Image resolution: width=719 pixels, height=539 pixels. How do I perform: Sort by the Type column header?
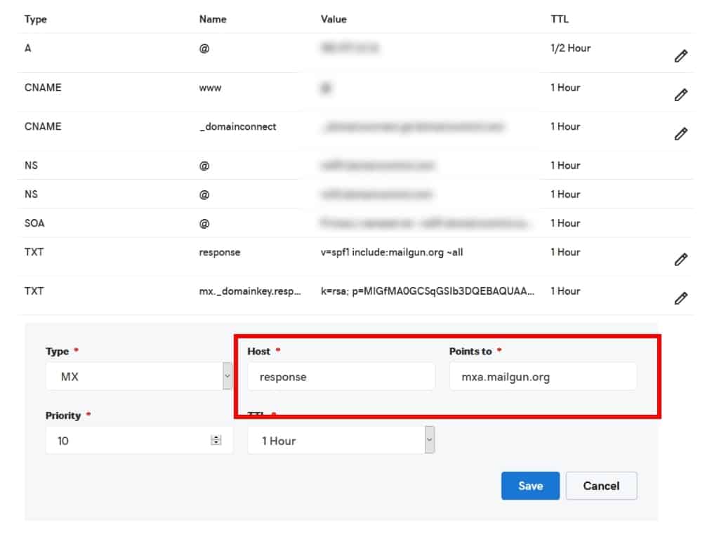[35, 19]
